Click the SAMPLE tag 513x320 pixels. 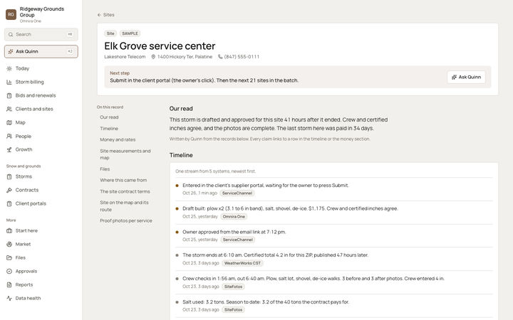click(130, 33)
